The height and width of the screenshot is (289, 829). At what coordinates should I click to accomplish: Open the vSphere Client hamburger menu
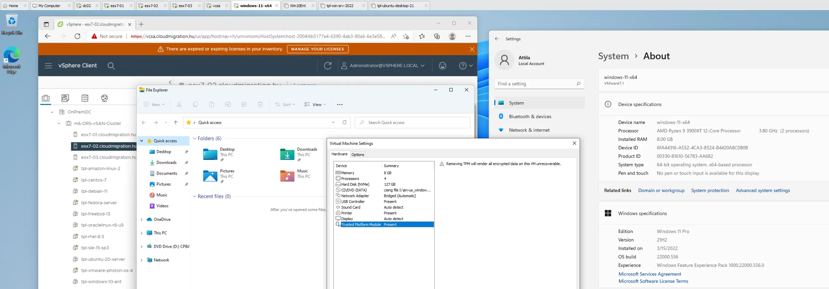click(x=48, y=65)
